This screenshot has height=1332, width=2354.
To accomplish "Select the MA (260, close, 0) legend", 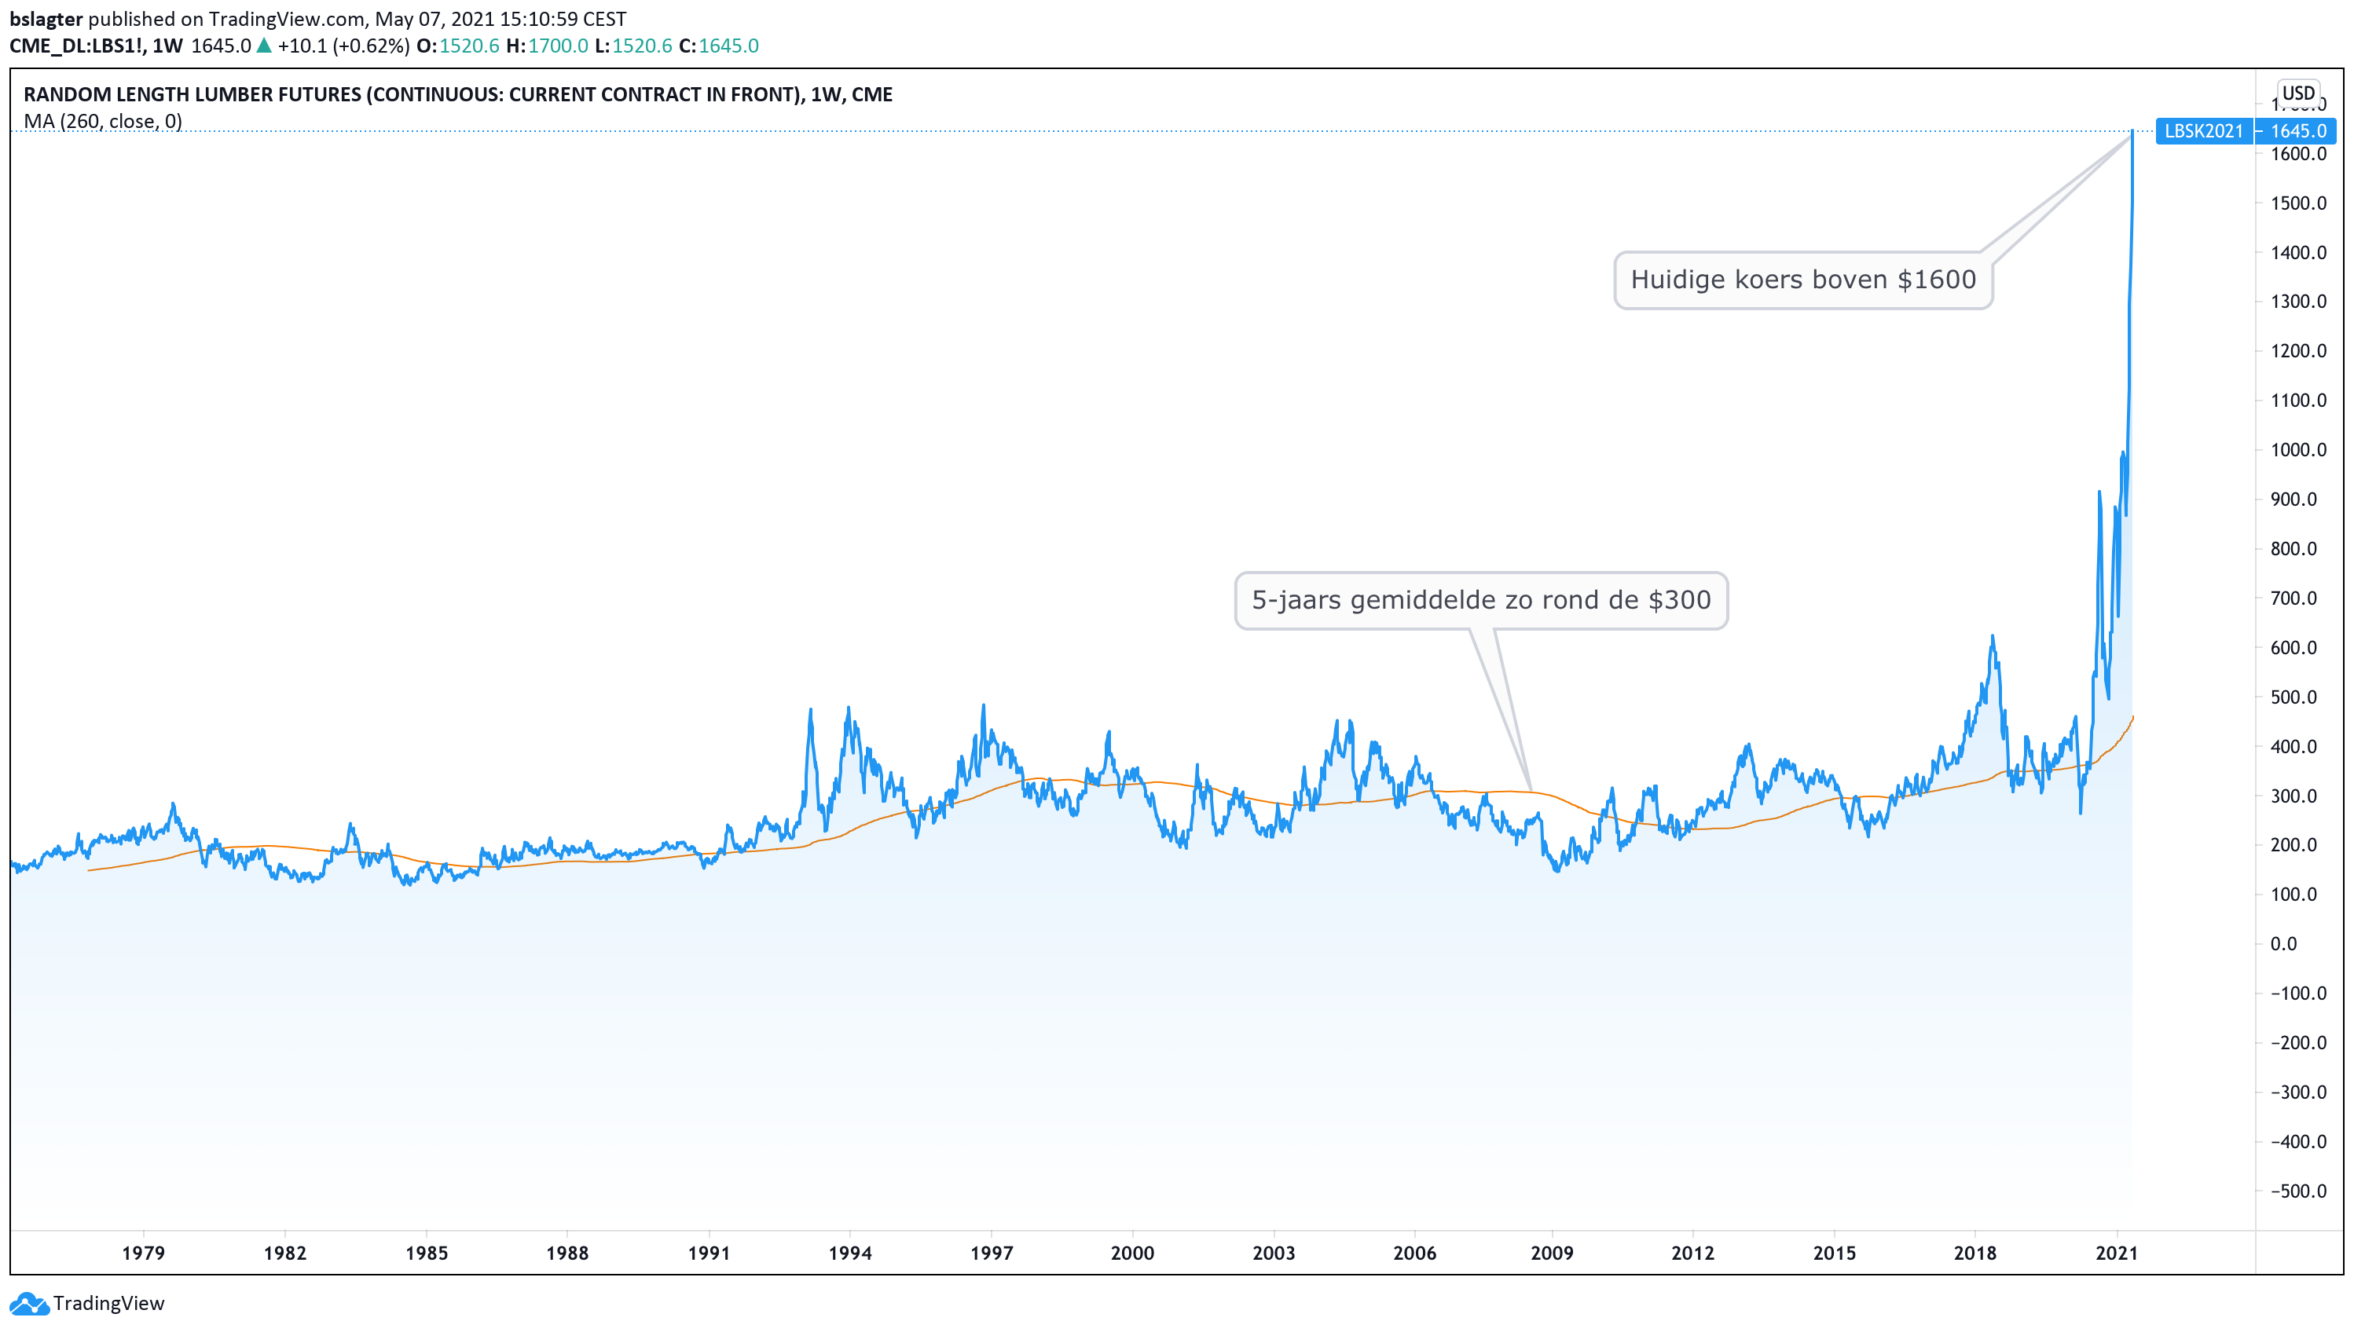I will [x=102, y=121].
